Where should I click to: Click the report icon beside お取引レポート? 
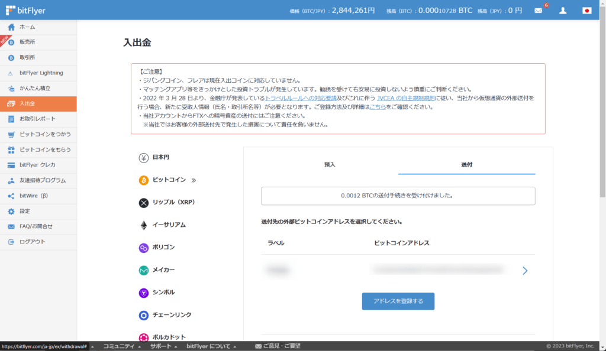(x=11, y=119)
